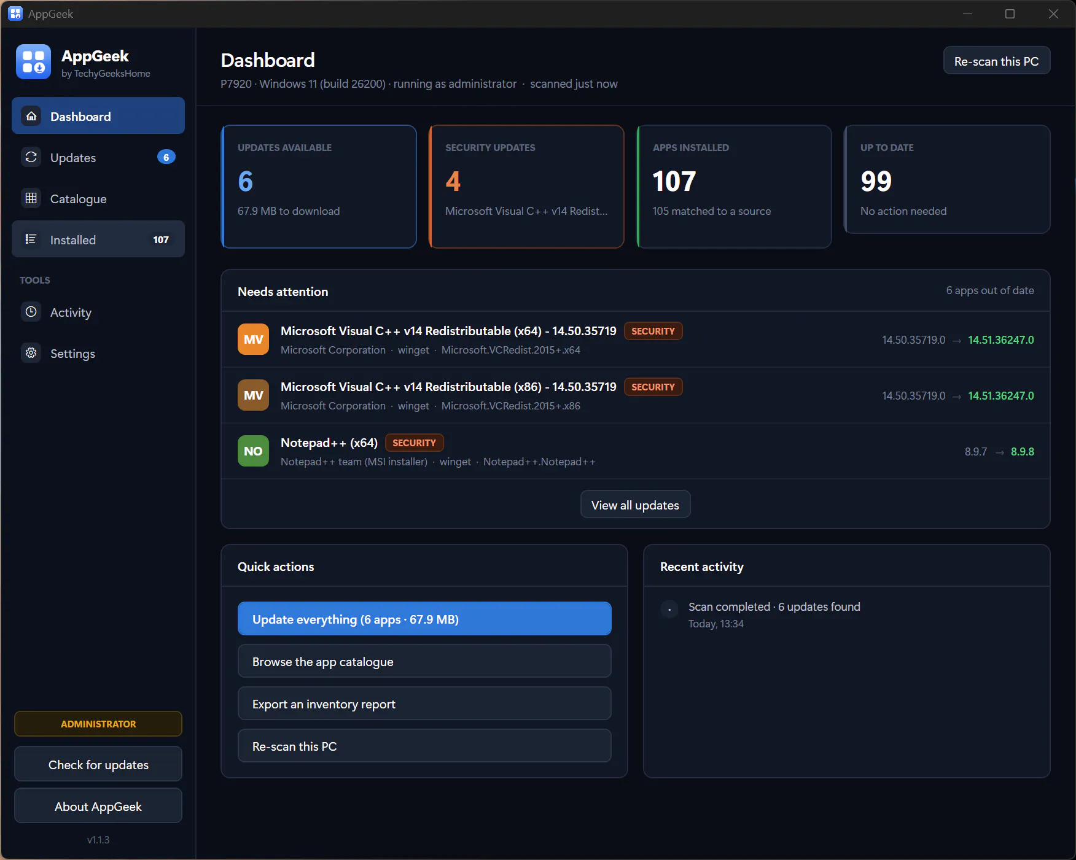This screenshot has height=860, width=1076.
Task: Click version label v1.1.3
Action: [x=98, y=840]
